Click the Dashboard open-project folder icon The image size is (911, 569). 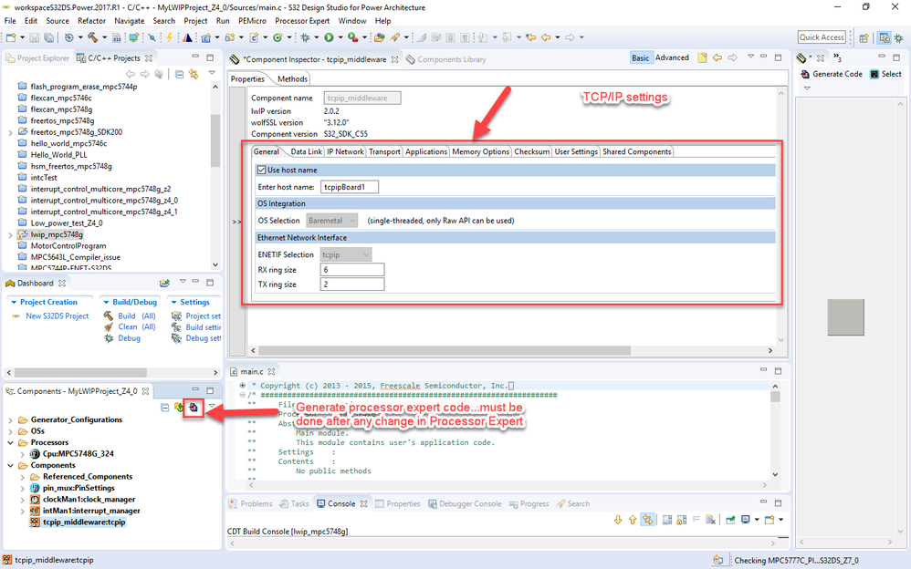[x=165, y=283]
